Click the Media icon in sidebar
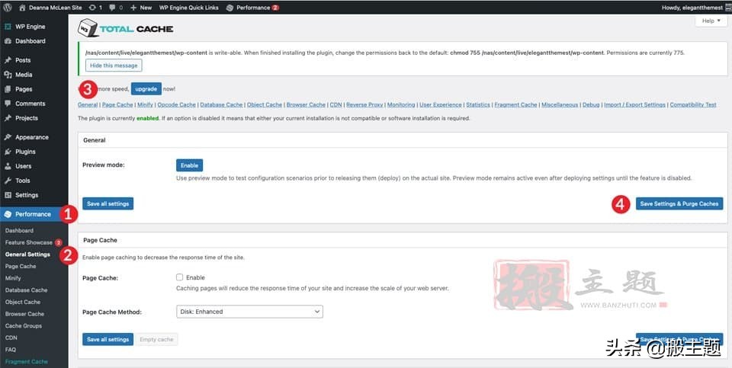Image resolution: width=732 pixels, height=368 pixels. click(8, 75)
